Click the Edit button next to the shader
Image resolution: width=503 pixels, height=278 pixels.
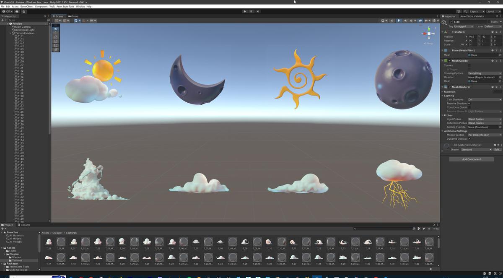click(496, 149)
